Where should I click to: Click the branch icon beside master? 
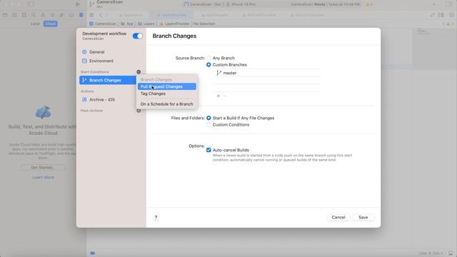[x=219, y=73]
